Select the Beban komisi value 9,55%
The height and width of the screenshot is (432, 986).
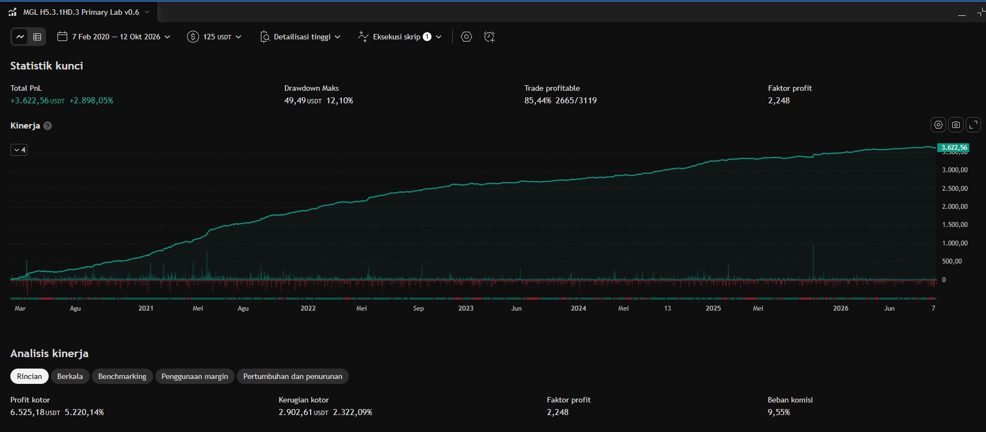click(x=779, y=412)
